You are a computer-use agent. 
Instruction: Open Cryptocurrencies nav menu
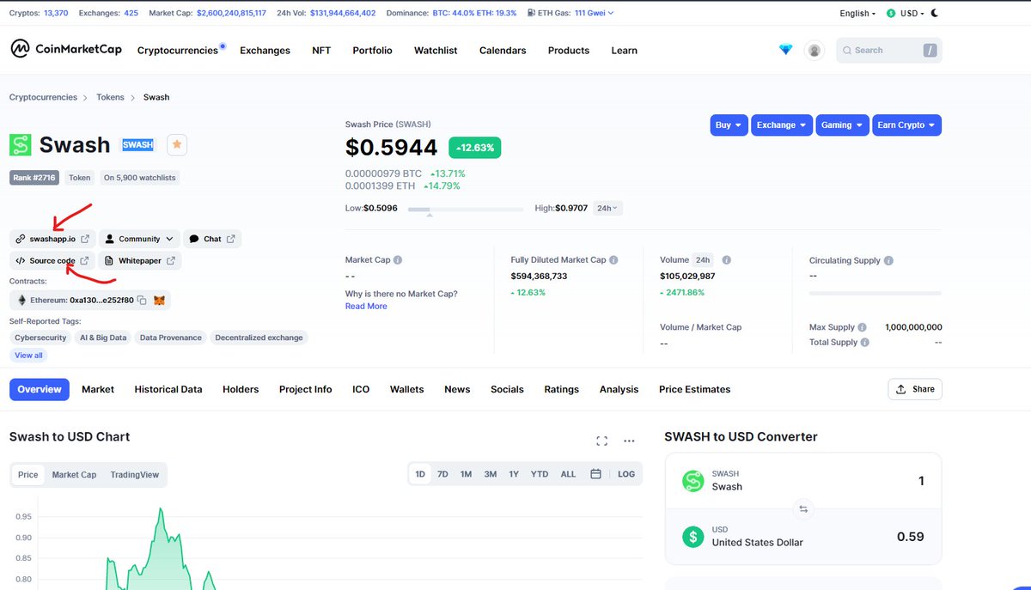(x=178, y=51)
